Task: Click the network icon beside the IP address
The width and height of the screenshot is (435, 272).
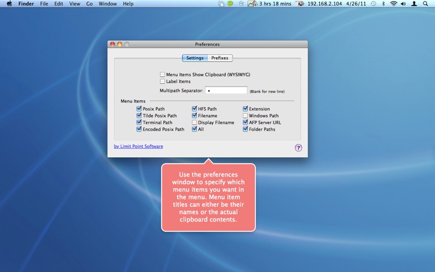Action: tap(300, 4)
